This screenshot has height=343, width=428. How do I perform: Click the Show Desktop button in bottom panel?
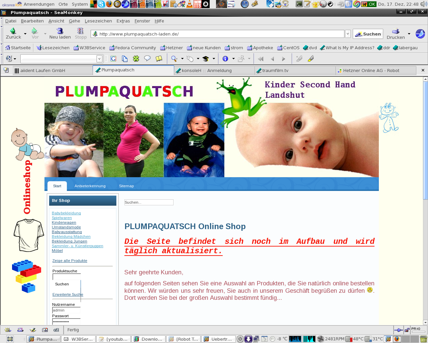[10, 339]
